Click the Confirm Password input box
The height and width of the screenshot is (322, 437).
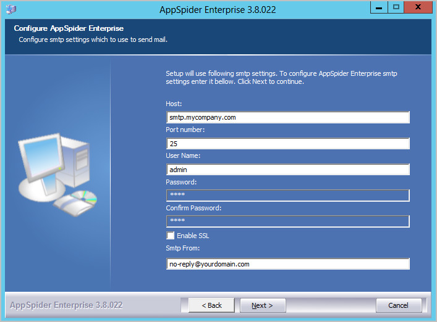pos(287,221)
